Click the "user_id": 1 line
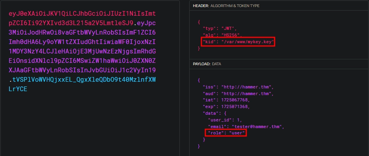The height and width of the screenshot is (156, 369). [x=225, y=120]
